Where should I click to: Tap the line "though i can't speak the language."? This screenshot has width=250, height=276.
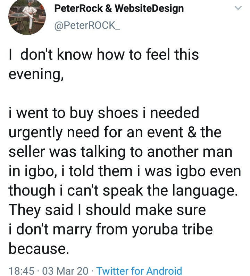(x=123, y=190)
